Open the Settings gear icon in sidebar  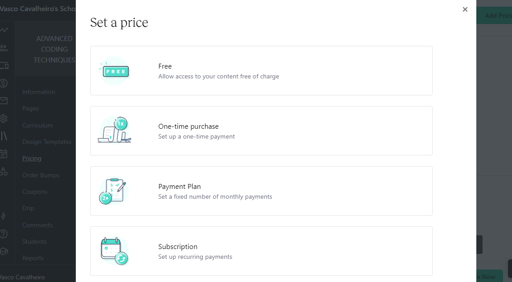4,119
